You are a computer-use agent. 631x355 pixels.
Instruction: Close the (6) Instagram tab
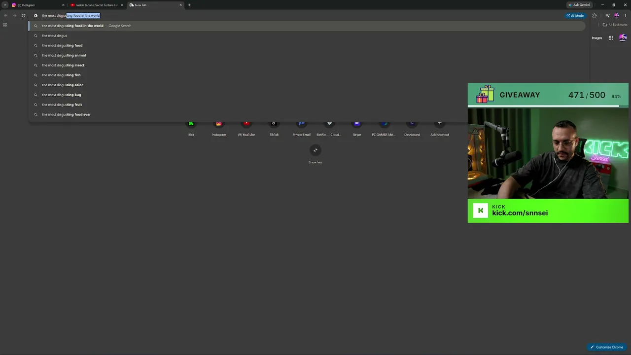tap(63, 5)
